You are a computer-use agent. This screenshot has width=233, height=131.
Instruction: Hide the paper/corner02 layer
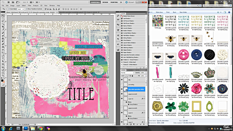[x=122, y=94]
